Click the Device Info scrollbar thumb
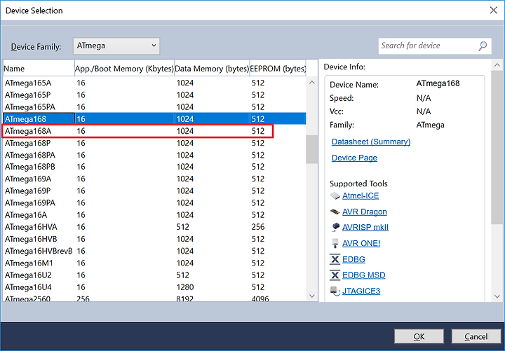The image size is (505, 351). click(497, 147)
